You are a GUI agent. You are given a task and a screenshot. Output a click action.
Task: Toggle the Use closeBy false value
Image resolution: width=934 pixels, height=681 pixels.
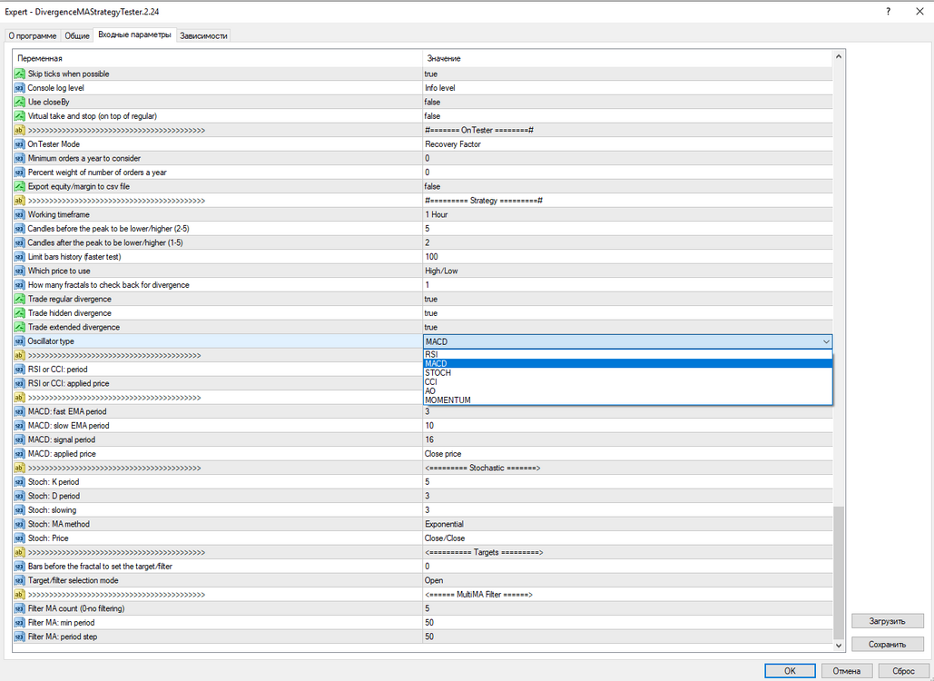point(432,102)
